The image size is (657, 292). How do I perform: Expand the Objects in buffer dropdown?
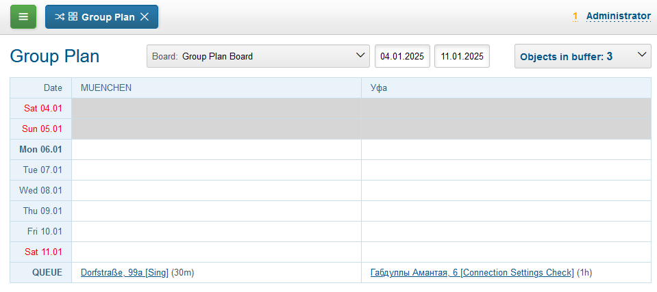click(582, 56)
